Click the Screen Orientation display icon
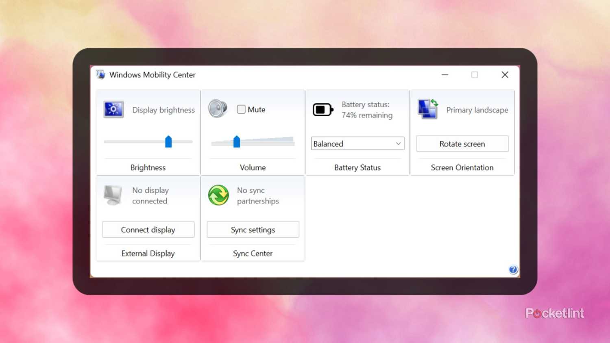Viewport: 610px width, 343px height. [x=427, y=109]
